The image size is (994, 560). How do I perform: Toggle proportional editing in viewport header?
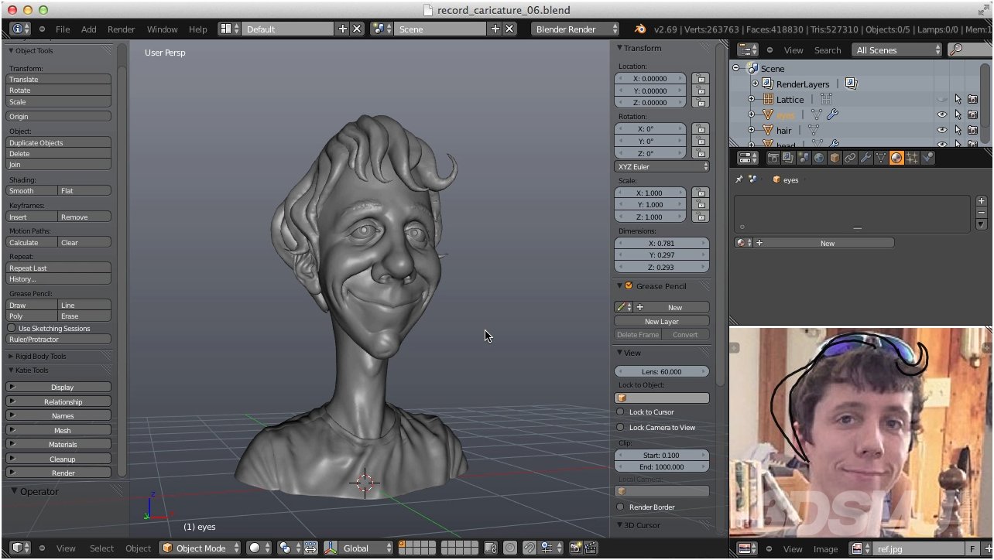coord(510,548)
